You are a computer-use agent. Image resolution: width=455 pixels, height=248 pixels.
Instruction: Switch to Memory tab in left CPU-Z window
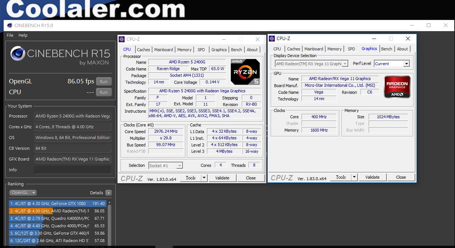click(184, 50)
